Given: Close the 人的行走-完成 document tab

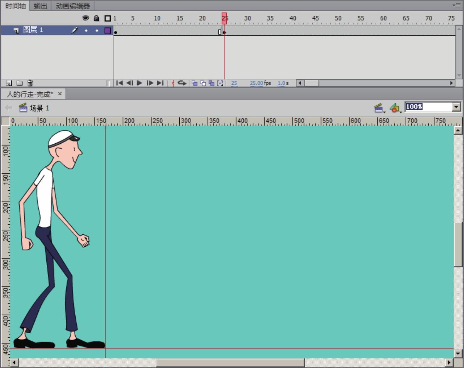Looking at the screenshot, I should coord(60,94).
